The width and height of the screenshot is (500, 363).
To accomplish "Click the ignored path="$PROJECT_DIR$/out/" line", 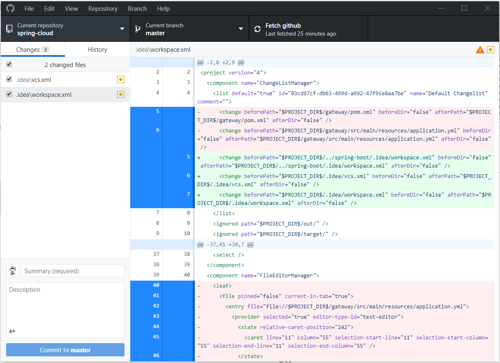I will tap(344, 224).
